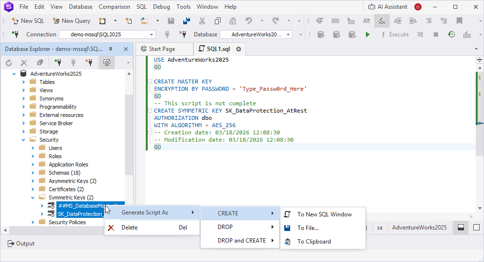Open the Output panel button
Image resolution: width=484 pixels, height=262 pixels.
pyautogui.click(x=21, y=244)
